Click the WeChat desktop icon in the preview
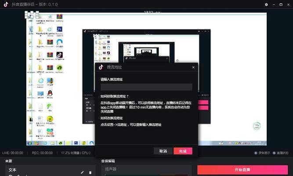 coord(50,106)
